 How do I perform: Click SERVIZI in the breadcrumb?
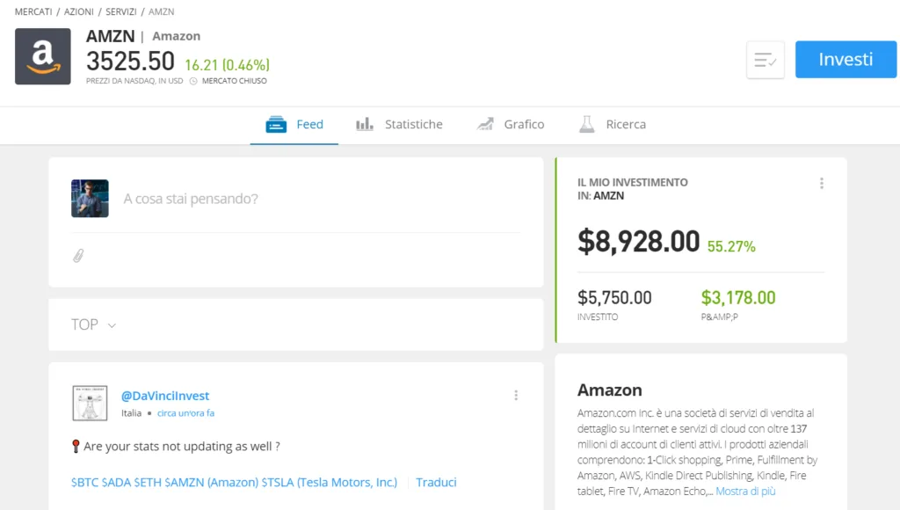[121, 11]
